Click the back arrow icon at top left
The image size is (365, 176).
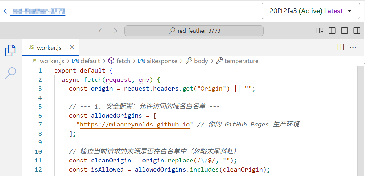(x=7, y=11)
